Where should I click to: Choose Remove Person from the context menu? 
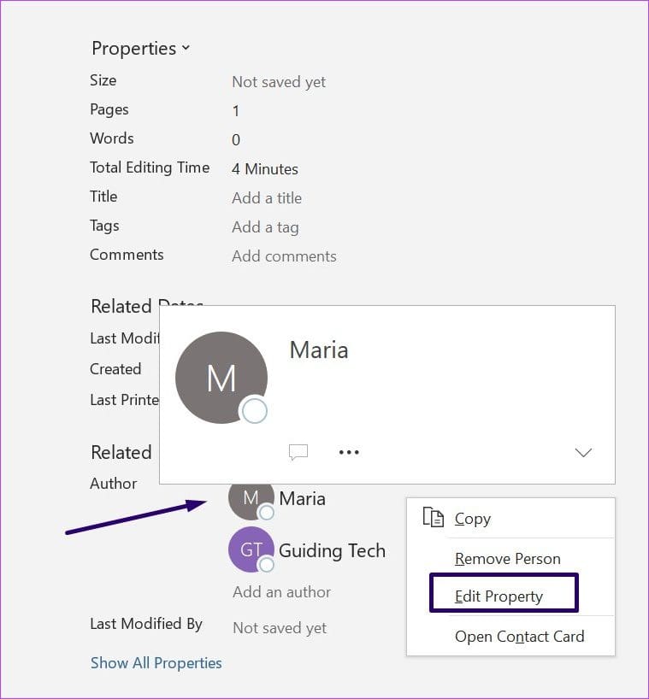pos(508,559)
